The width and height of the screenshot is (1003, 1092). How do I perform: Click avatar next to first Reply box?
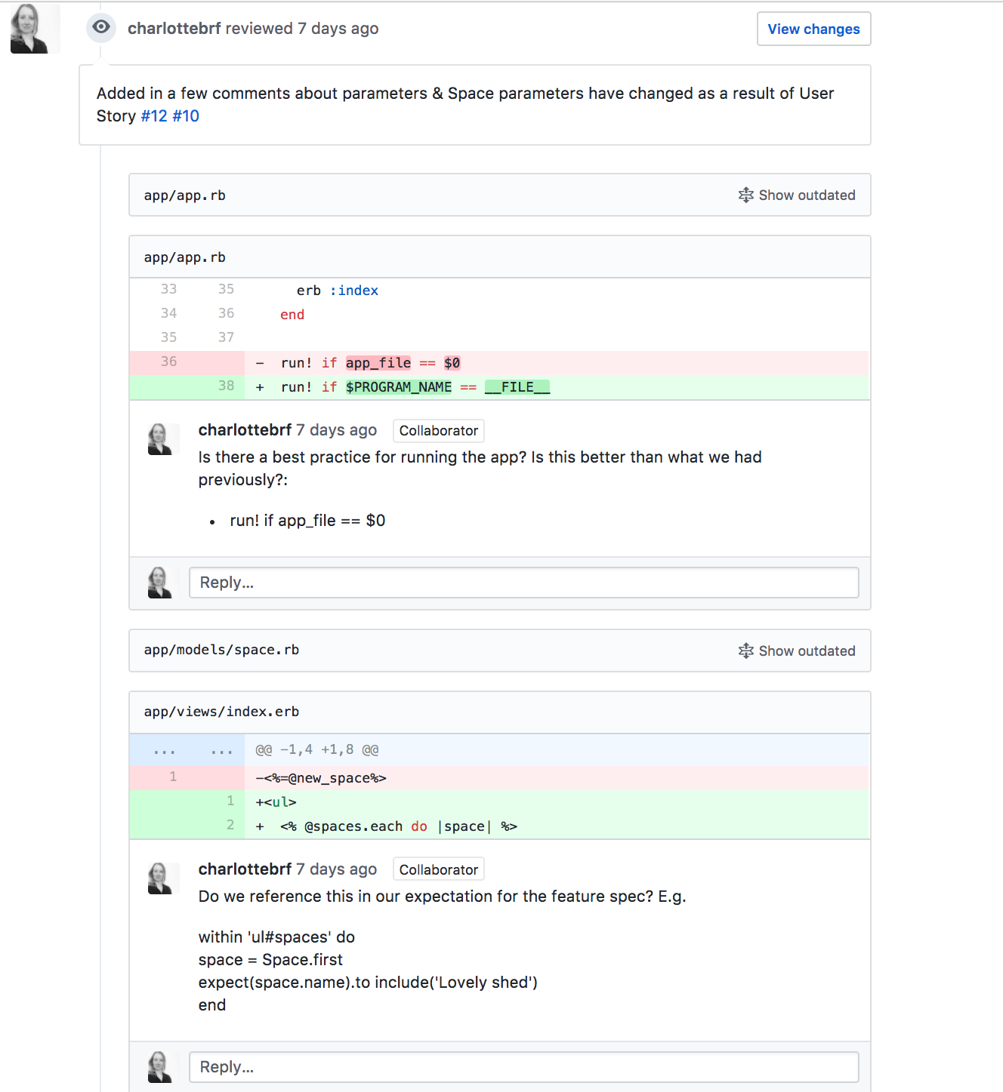point(160,583)
